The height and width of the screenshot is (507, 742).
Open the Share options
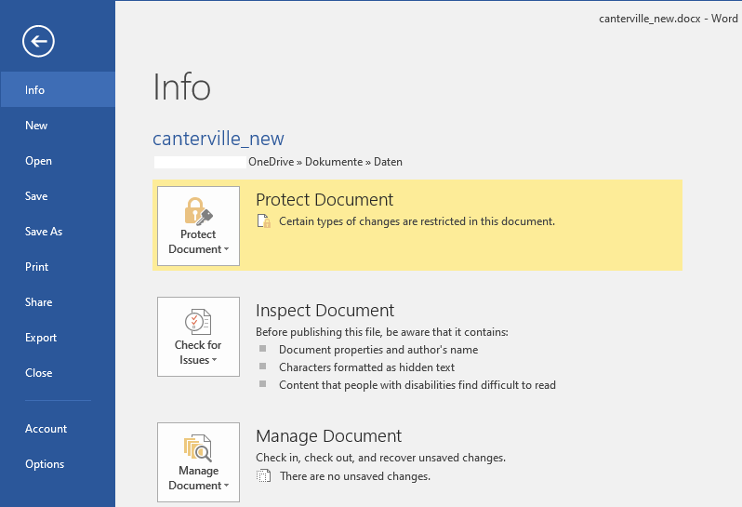[x=38, y=302]
